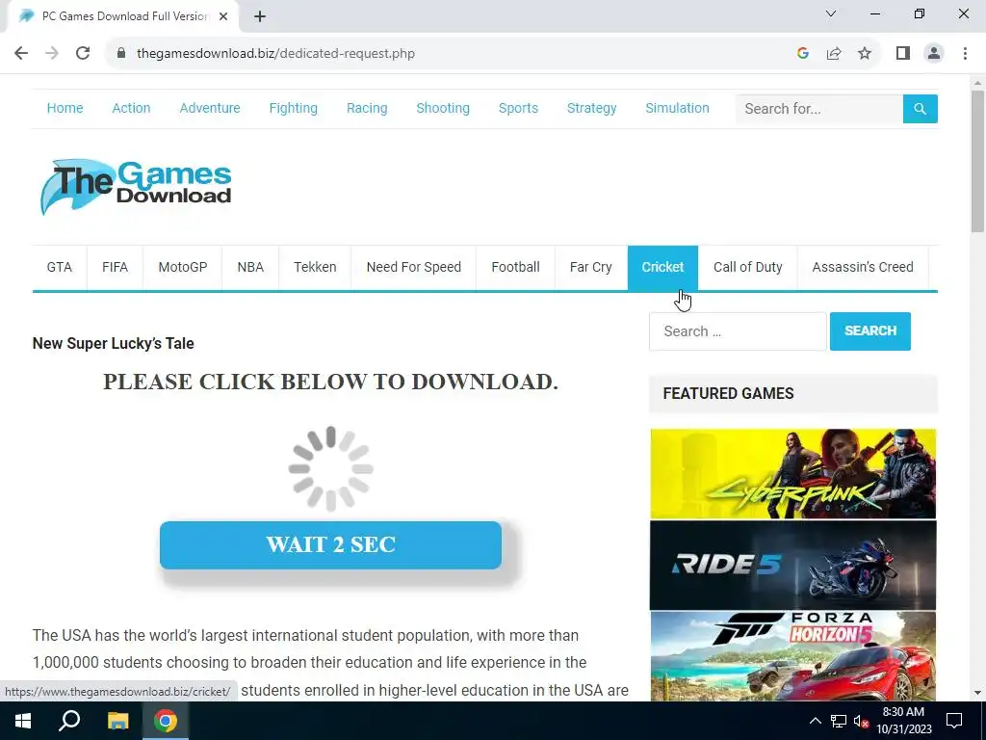Bookmark this page with the star icon
This screenshot has width=986, height=740.
click(x=865, y=54)
